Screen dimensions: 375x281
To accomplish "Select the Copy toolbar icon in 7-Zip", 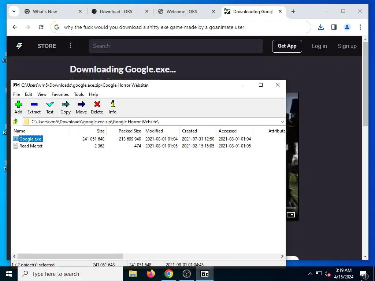I will click(x=65, y=107).
